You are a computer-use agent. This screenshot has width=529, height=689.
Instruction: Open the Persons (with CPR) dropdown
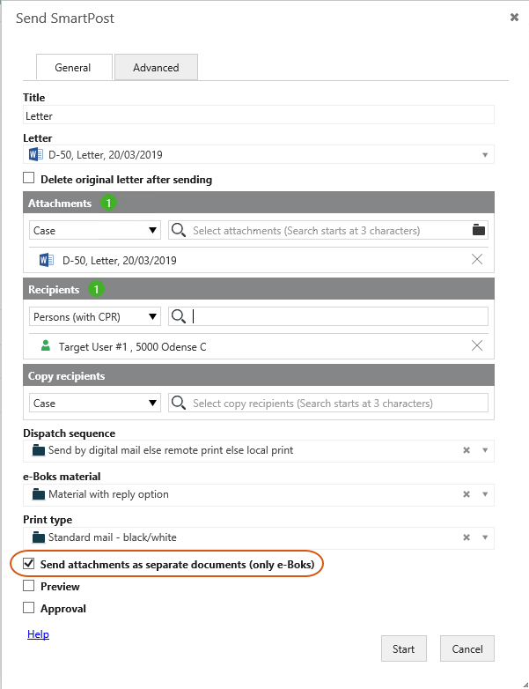[95, 316]
